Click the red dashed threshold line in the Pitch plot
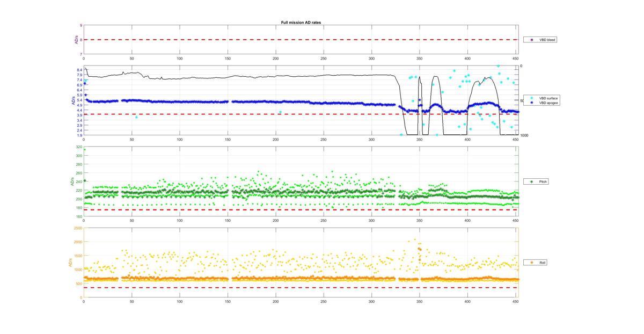This screenshot has width=644, height=334. click(x=301, y=210)
